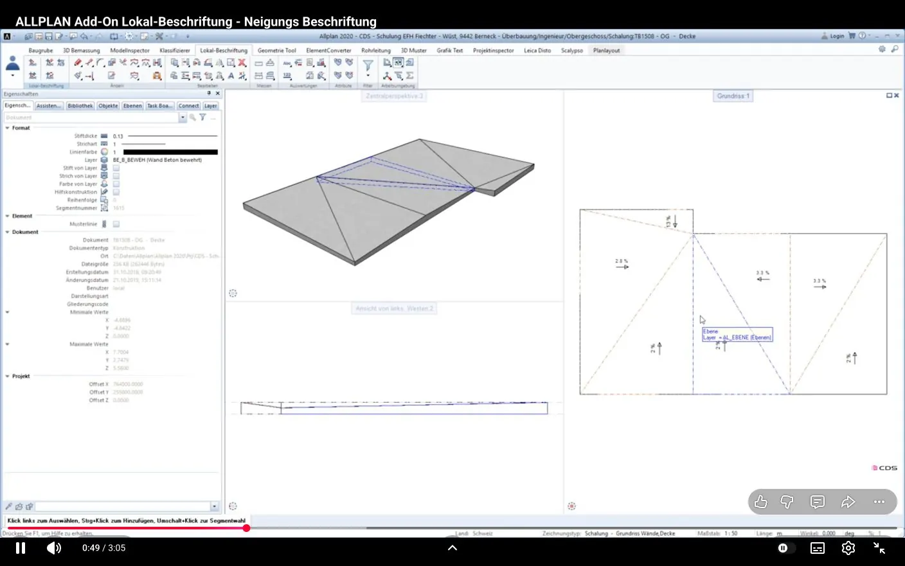Click the letter A text icon in Bearbeiten
Screen dimensions: 905x566
point(231,76)
